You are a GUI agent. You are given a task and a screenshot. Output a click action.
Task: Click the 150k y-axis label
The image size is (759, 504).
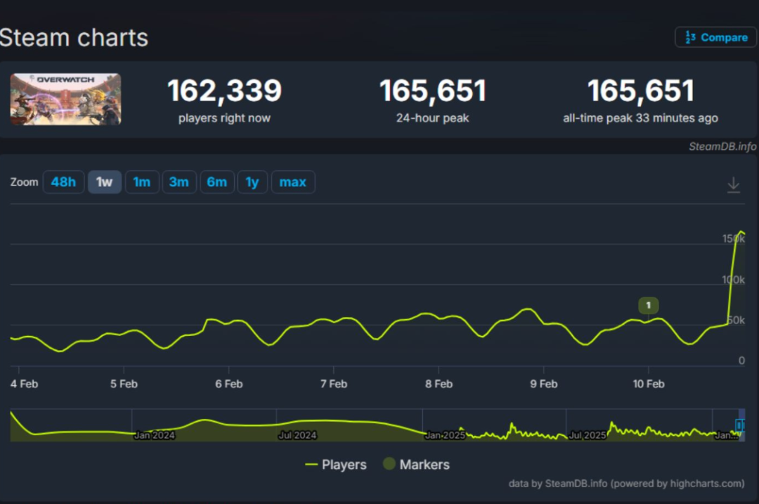click(733, 239)
